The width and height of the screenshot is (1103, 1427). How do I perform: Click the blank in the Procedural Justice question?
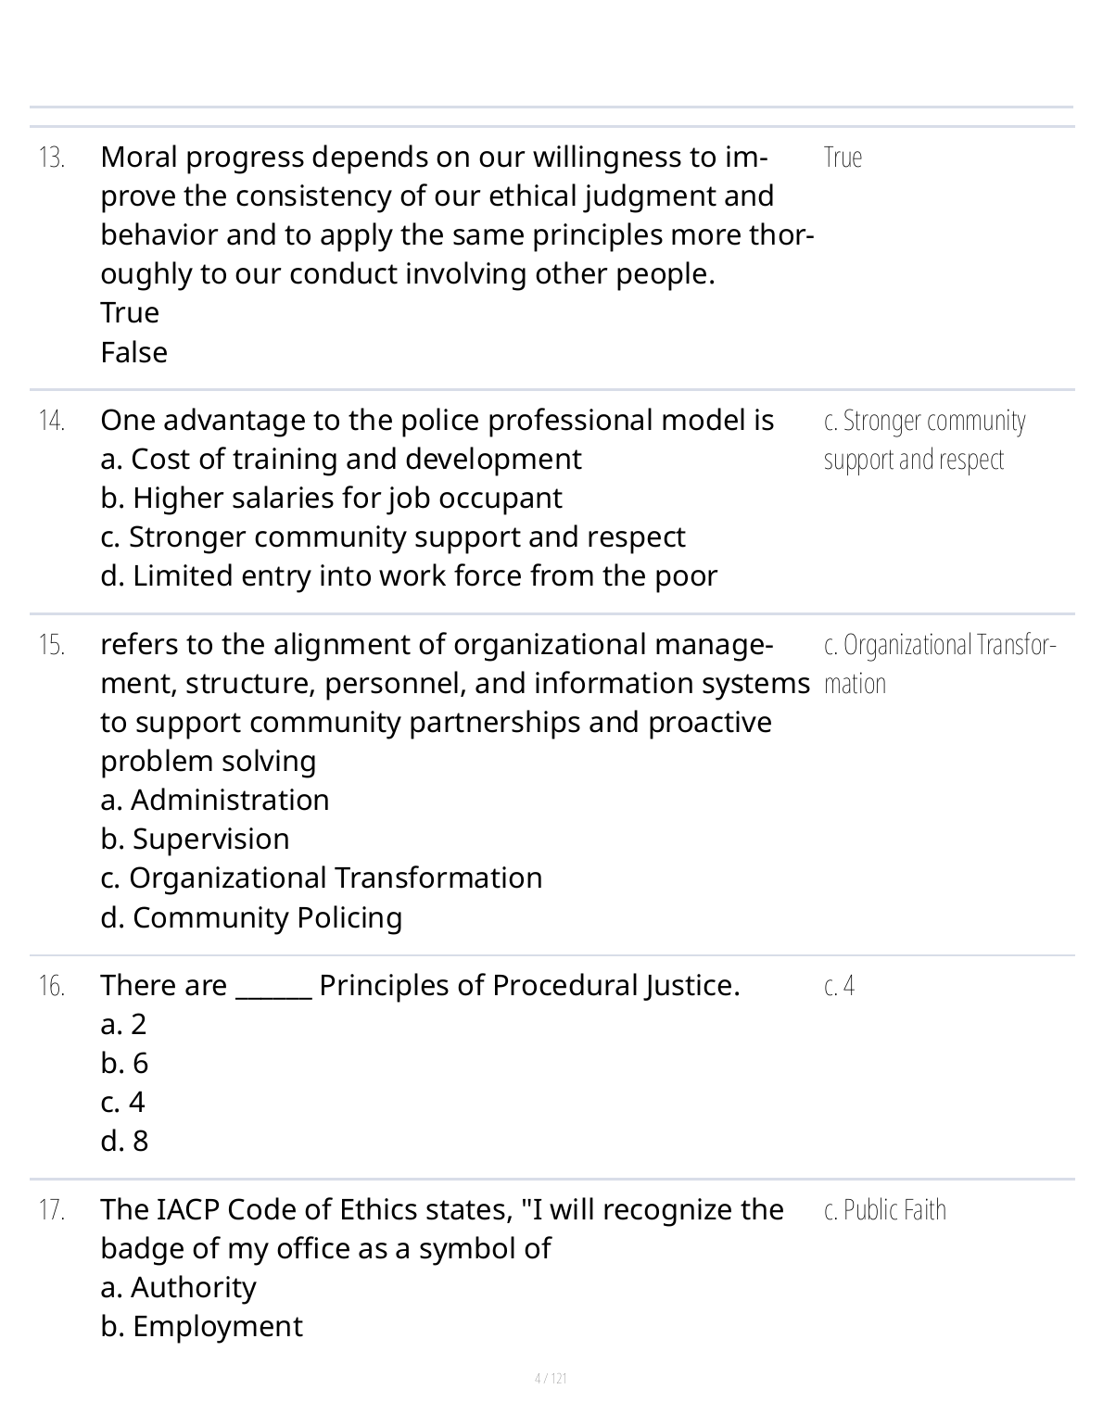[x=273, y=986]
